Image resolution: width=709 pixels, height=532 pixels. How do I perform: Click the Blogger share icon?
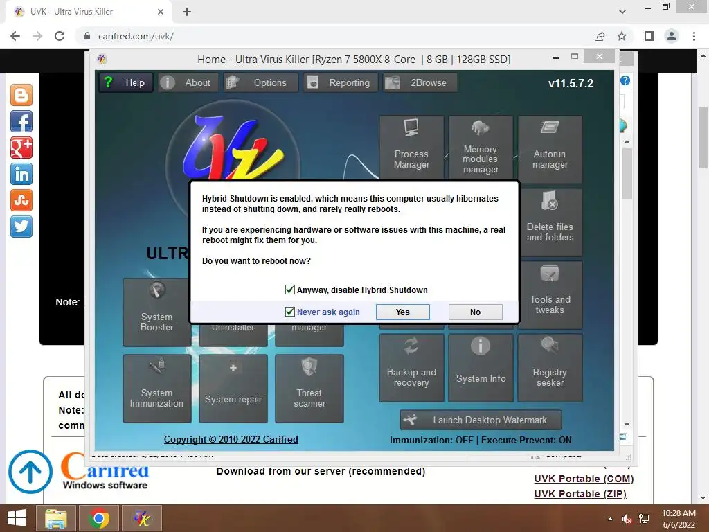click(21, 95)
